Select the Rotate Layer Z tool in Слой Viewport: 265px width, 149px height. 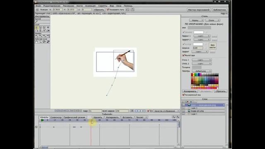click(x=44, y=27)
